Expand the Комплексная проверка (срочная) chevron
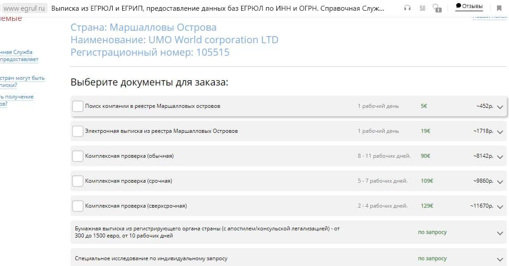The image size is (509, 266). [500, 182]
